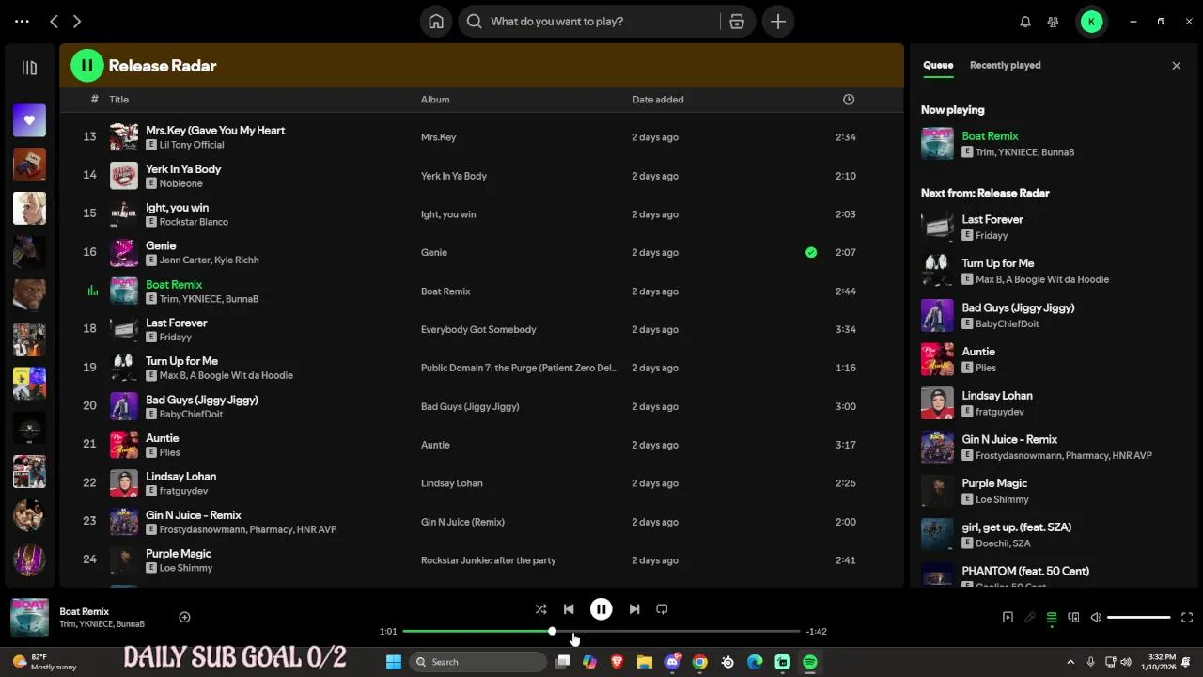Close the Queue panel
Viewport: 1203px width, 677px height.
tap(1176, 66)
